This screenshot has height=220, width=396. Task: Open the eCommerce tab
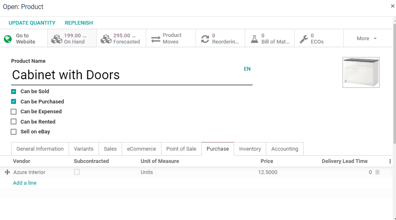[141, 149]
